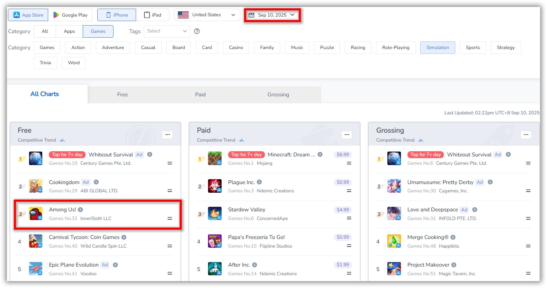Click the $4.99 price tag for Stardew Valley
The height and width of the screenshot is (288, 547).
343,210
